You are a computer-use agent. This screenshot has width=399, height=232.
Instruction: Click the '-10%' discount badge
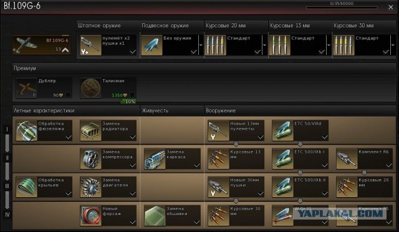click(x=128, y=102)
